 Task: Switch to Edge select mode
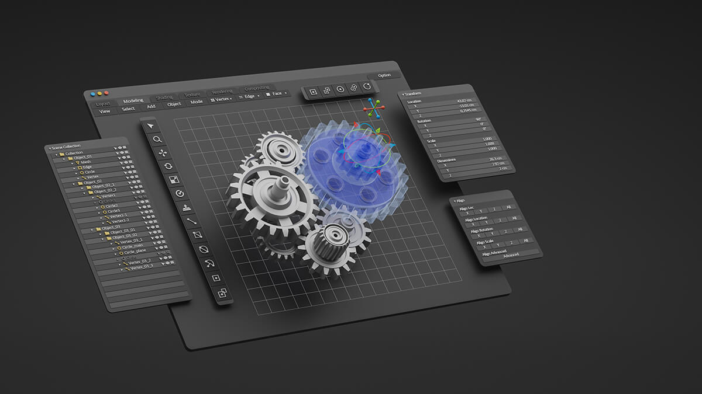[249, 96]
